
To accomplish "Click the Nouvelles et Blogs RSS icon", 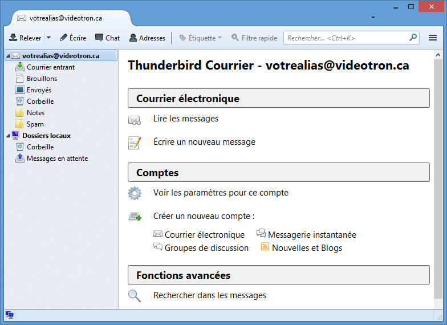I will (265, 246).
